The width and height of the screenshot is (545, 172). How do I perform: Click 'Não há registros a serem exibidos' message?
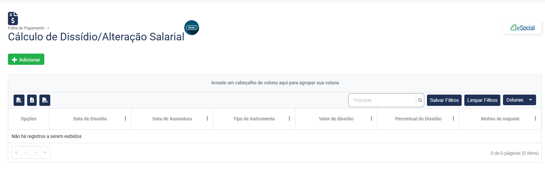pos(47,136)
